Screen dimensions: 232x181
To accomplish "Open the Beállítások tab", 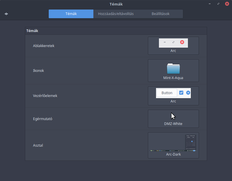I will click(x=160, y=14).
